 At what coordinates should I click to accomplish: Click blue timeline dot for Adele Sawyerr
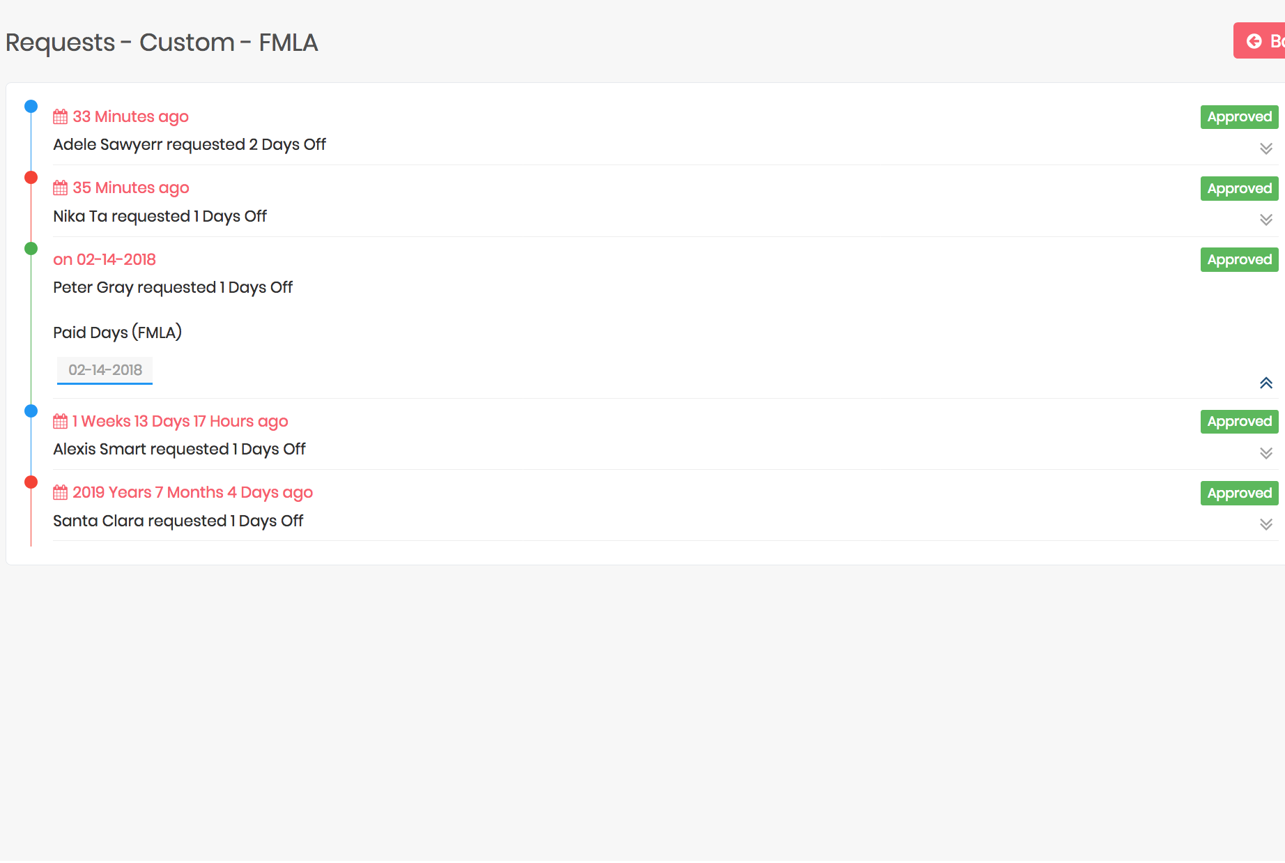pos(31,107)
